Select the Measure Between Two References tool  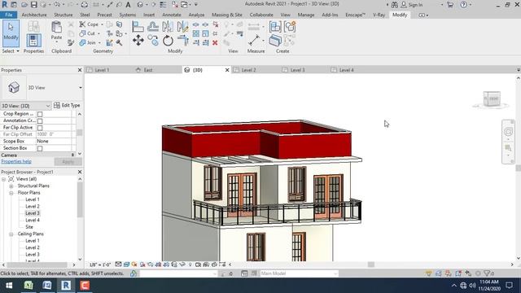254,41
